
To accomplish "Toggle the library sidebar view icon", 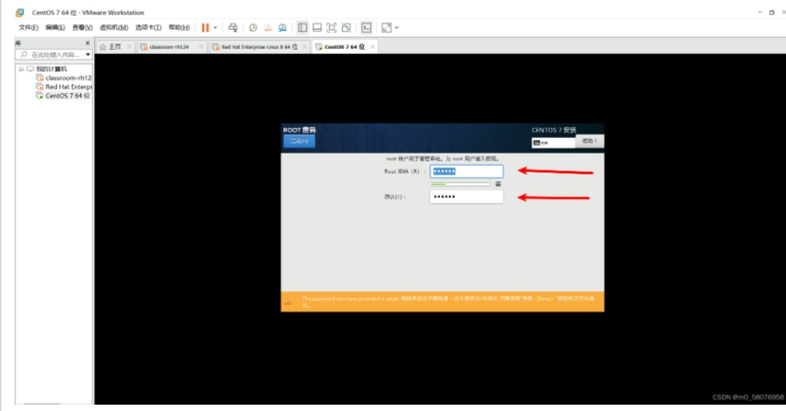I will [x=302, y=28].
